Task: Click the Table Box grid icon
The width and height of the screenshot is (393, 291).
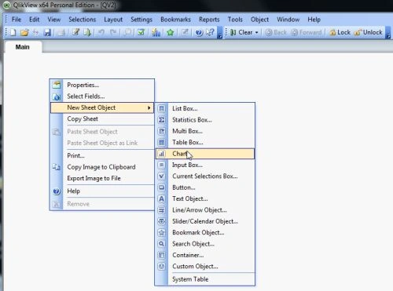Action: pyautogui.click(x=162, y=142)
